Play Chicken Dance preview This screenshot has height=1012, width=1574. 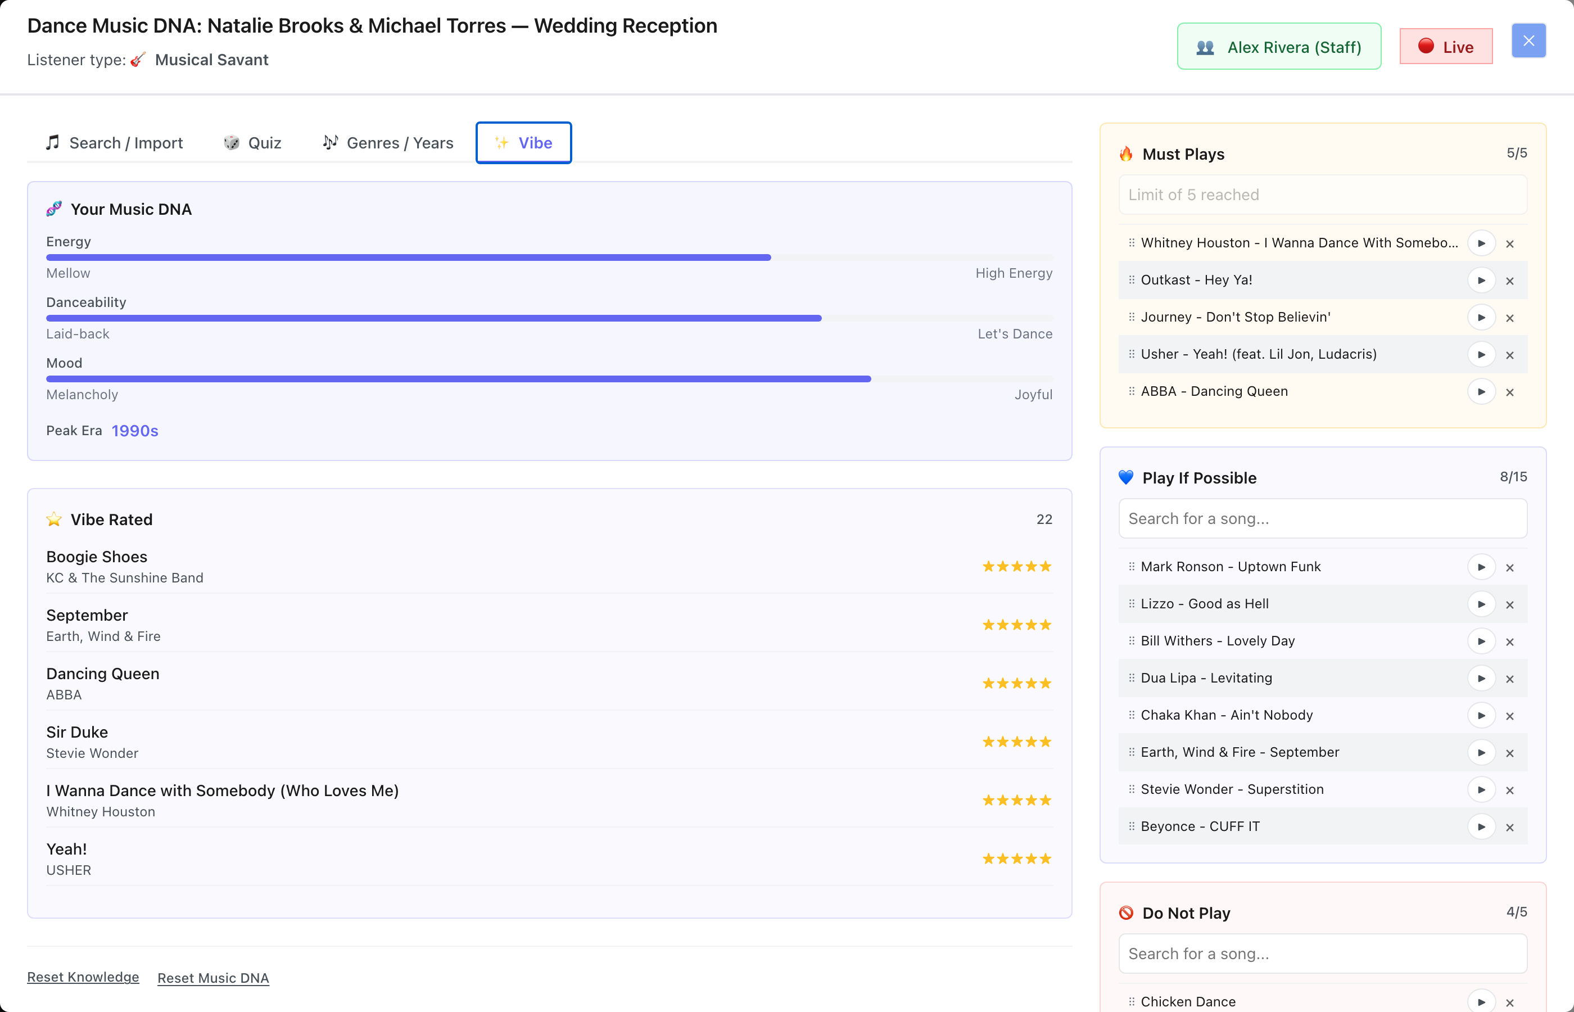click(x=1481, y=1001)
